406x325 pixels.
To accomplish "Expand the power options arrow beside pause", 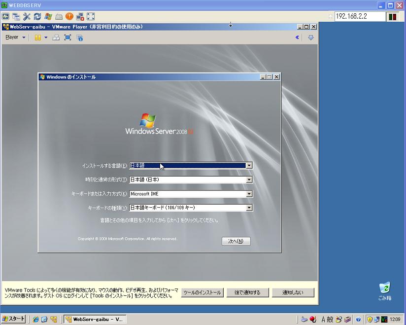I will point(46,37).
